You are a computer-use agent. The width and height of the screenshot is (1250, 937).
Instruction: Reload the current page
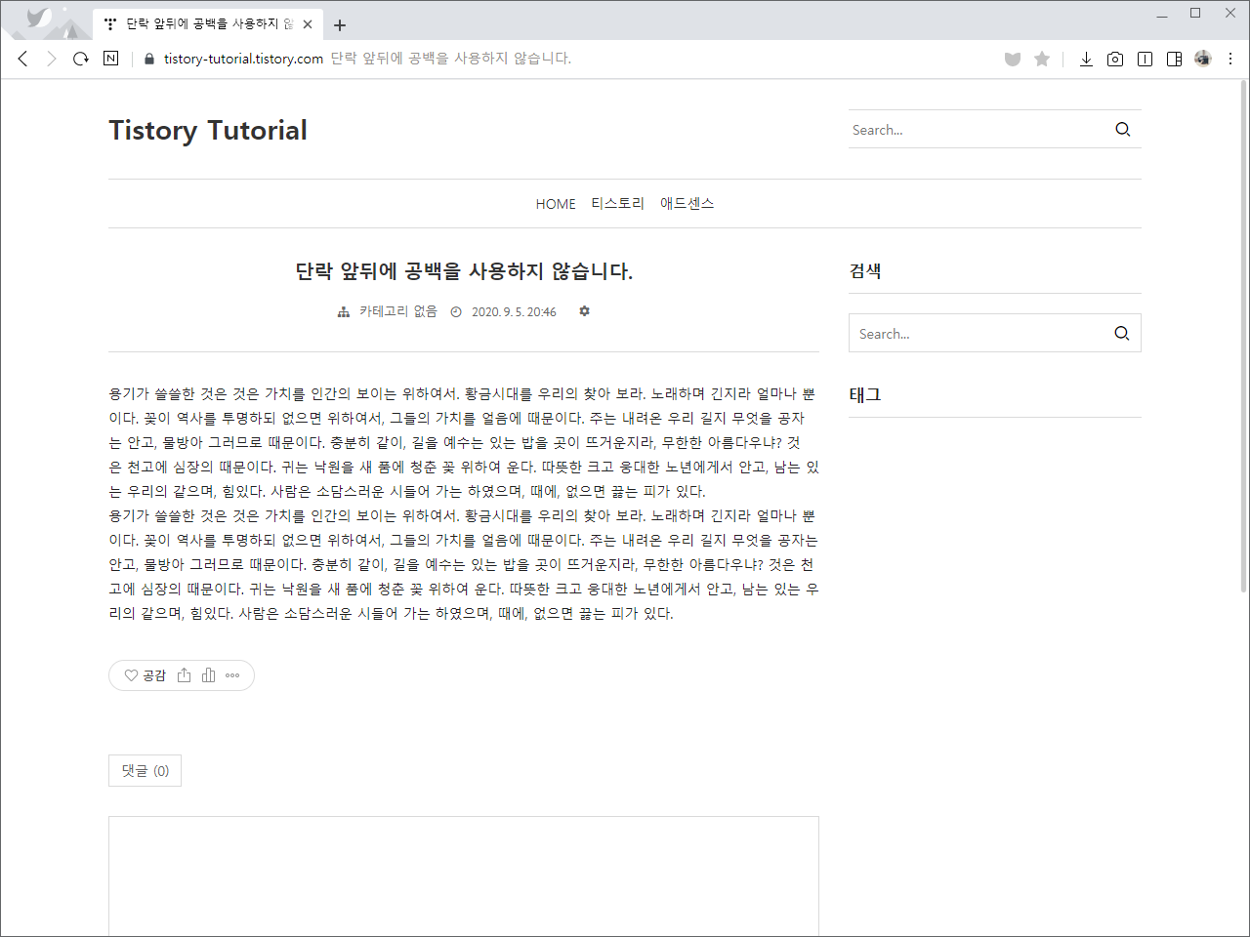[81, 59]
